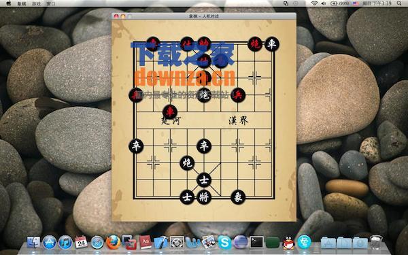Viewport: 408px width, 255px height.
Task: Select the red 車 chariot near the river
Action: [x=170, y=112]
